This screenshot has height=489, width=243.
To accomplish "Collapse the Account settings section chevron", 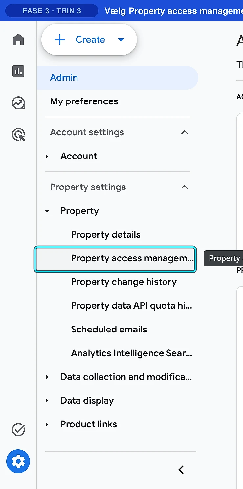I will 185,132.
